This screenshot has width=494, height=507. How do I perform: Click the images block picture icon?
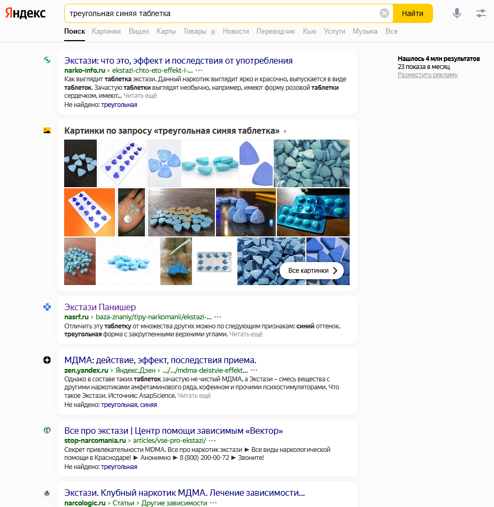[47, 130]
